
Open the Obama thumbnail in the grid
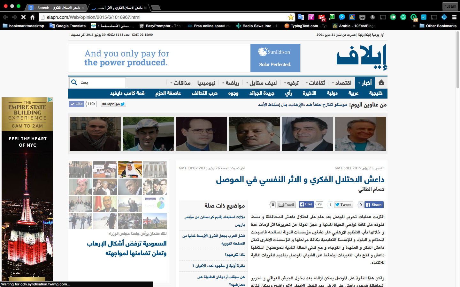tap(130, 187)
